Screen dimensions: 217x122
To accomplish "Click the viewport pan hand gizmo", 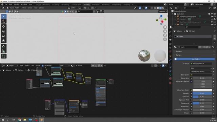I will click(165, 31).
